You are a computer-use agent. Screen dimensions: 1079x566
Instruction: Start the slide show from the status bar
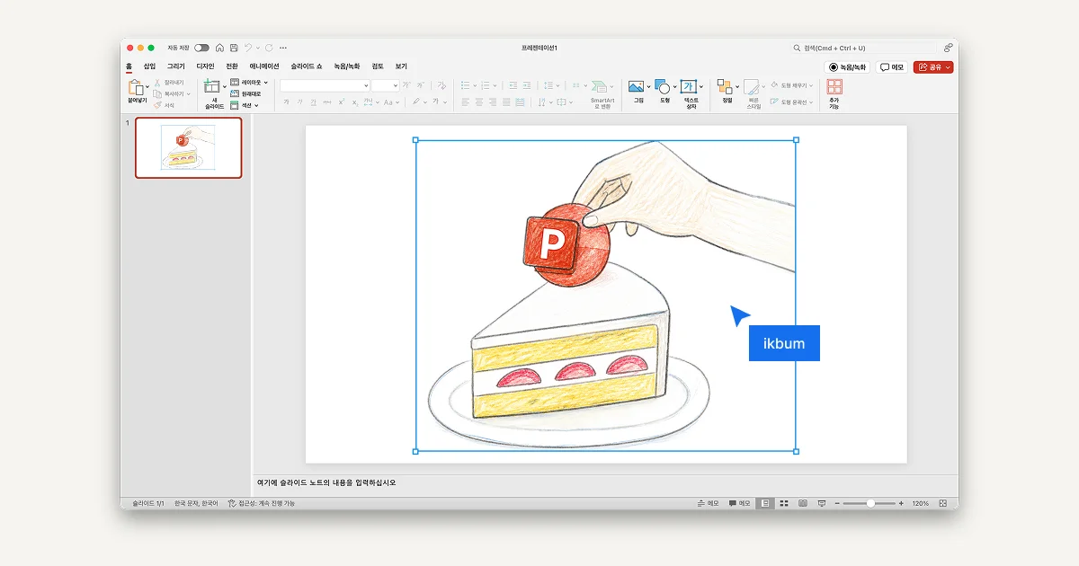tap(822, 503)
